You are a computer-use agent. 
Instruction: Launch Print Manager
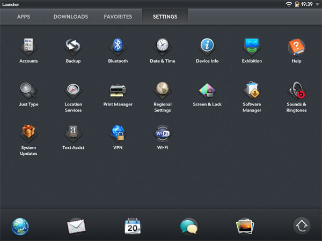pos(118,90)
